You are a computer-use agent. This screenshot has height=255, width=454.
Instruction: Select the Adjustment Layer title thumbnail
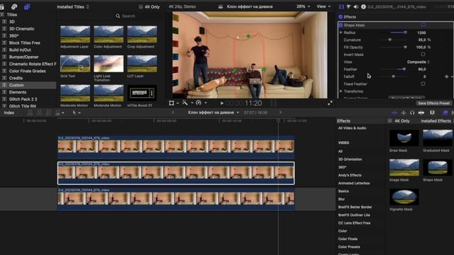[75, 34]
